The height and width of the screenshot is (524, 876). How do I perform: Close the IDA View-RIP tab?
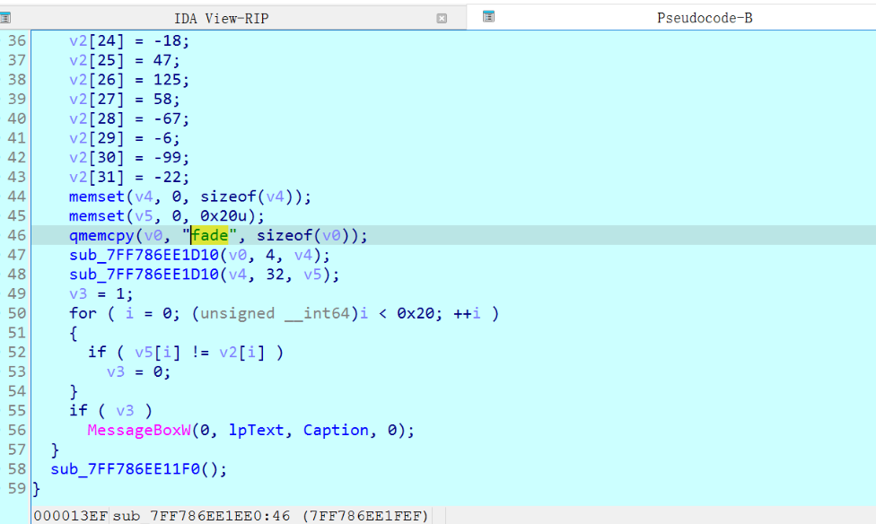[442, 18]
